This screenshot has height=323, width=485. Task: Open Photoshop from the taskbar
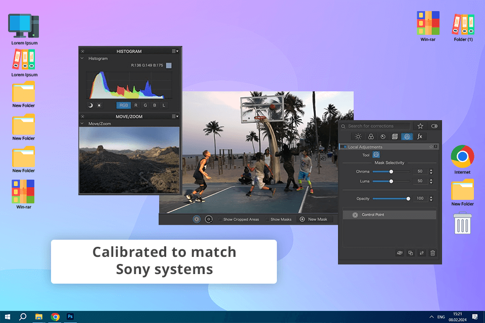tap(70, 316)
